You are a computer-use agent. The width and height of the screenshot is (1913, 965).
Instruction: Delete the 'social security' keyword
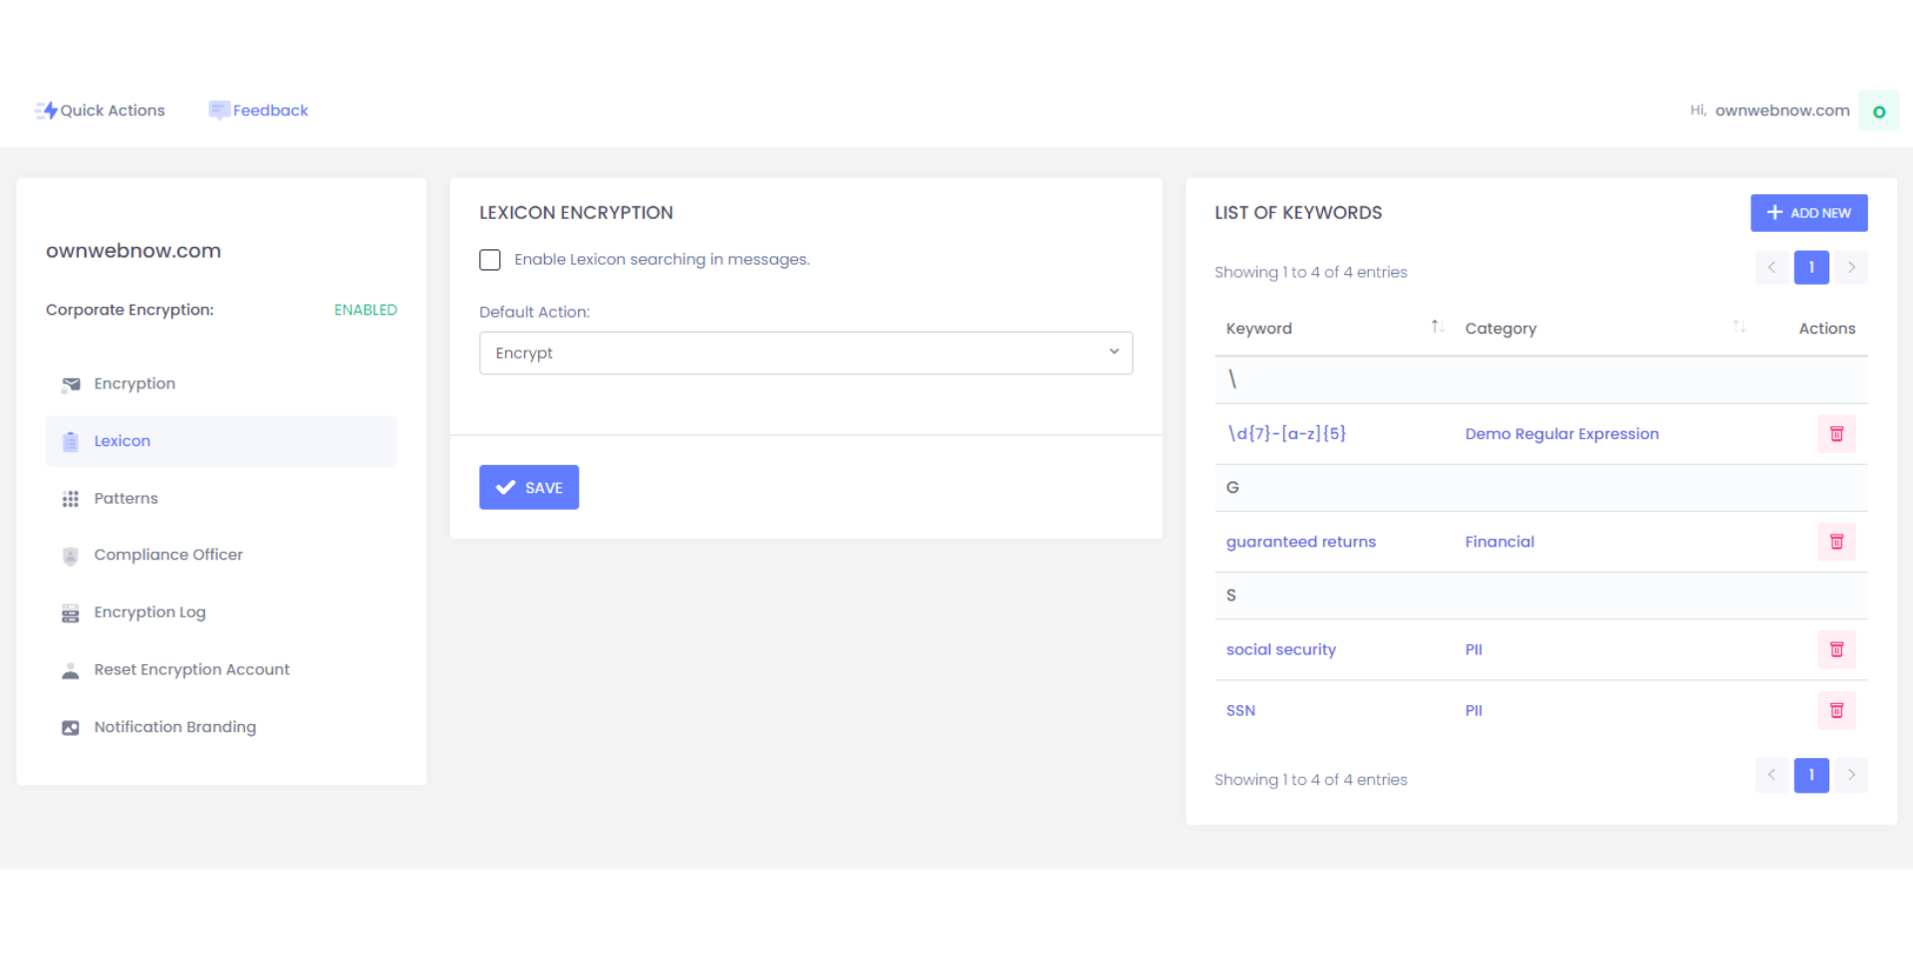point(1835,649)
